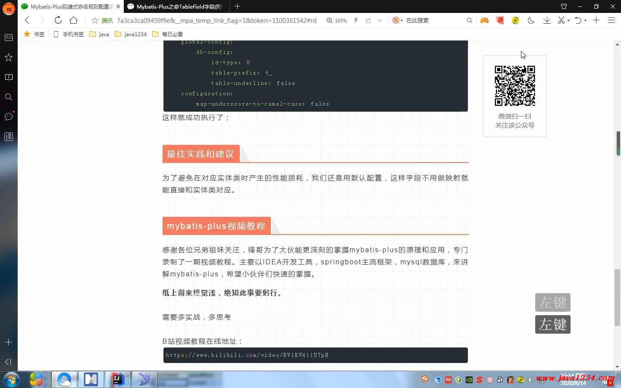Click the WeChat QR code image
The height and width of the screenshot is (388, 621).
(514, 86)
